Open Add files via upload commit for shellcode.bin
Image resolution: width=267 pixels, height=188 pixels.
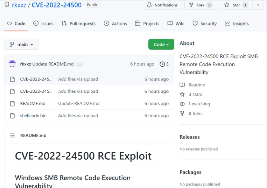pyautogui.click(x=78, y=116)
